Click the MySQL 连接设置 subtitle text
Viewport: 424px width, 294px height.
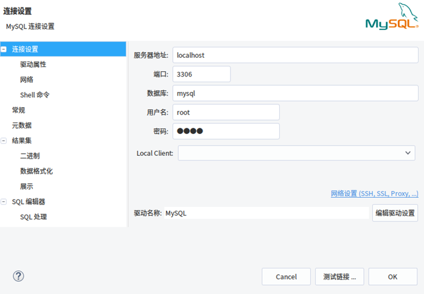tap(30, 27)
